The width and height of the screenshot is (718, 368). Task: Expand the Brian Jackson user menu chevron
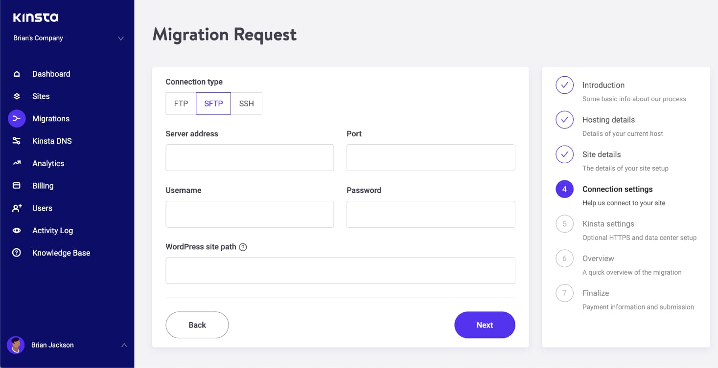(x=124, y=345)
